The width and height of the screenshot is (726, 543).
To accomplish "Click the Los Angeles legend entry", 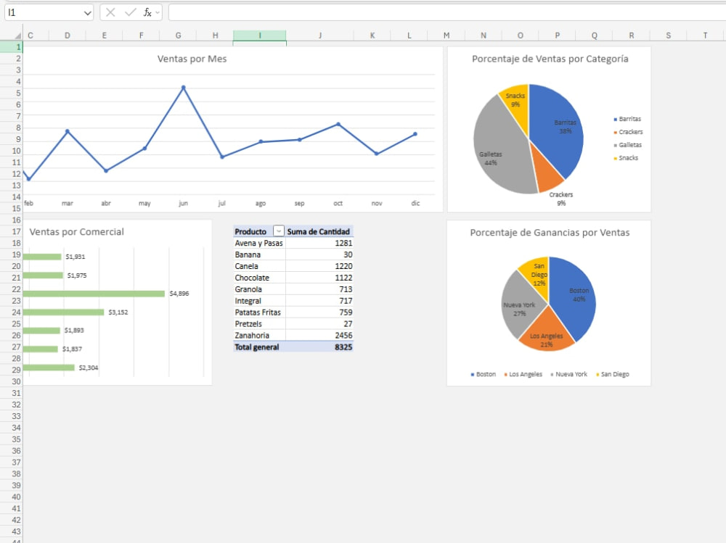I will click(x=523, y=374).
